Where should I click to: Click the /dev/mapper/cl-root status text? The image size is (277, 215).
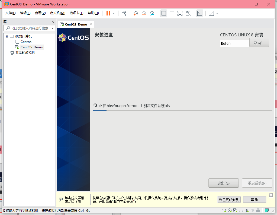pos(134,106)
